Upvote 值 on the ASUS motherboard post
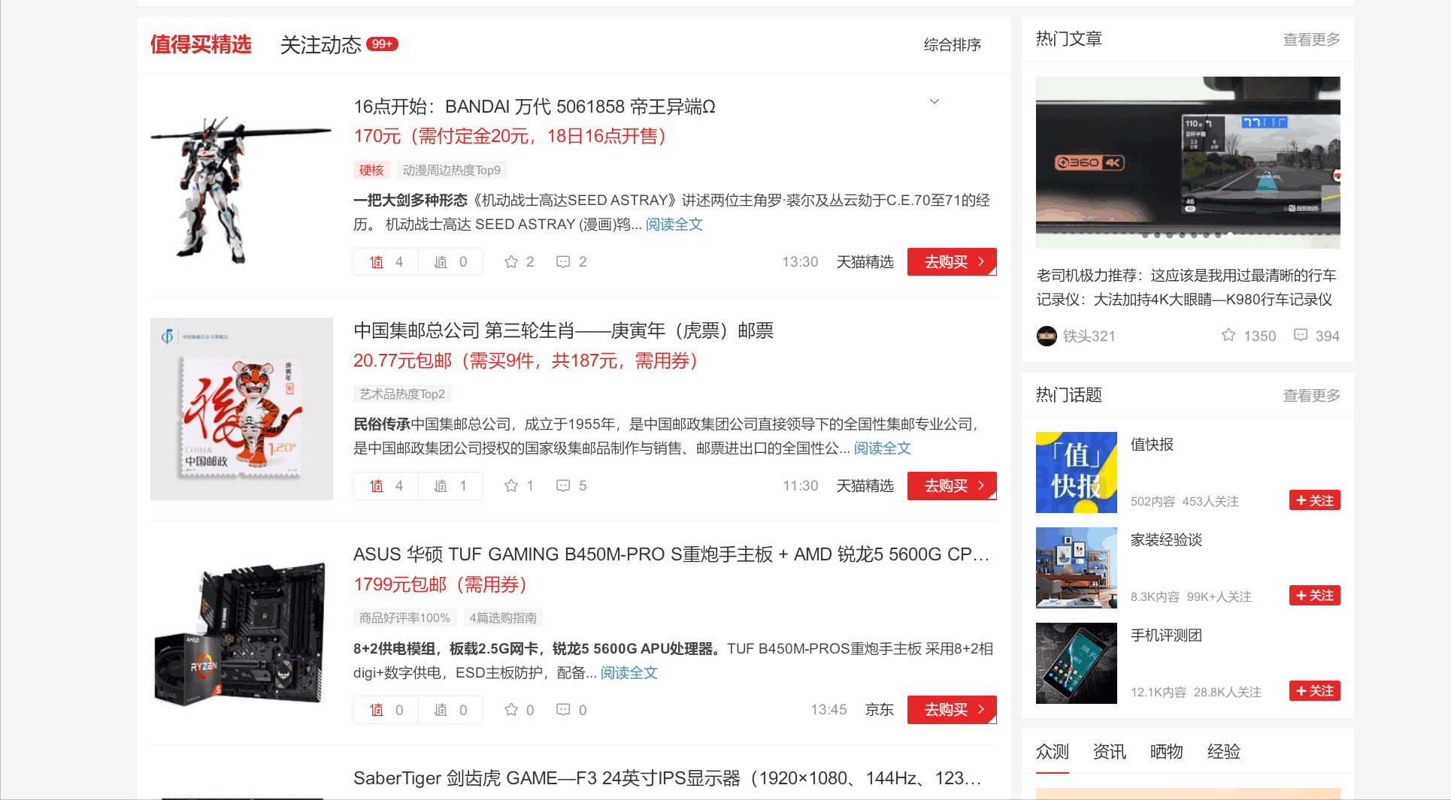Image resolution: width=1451 pixels, height=800 pixels. (x=377, y=710)
